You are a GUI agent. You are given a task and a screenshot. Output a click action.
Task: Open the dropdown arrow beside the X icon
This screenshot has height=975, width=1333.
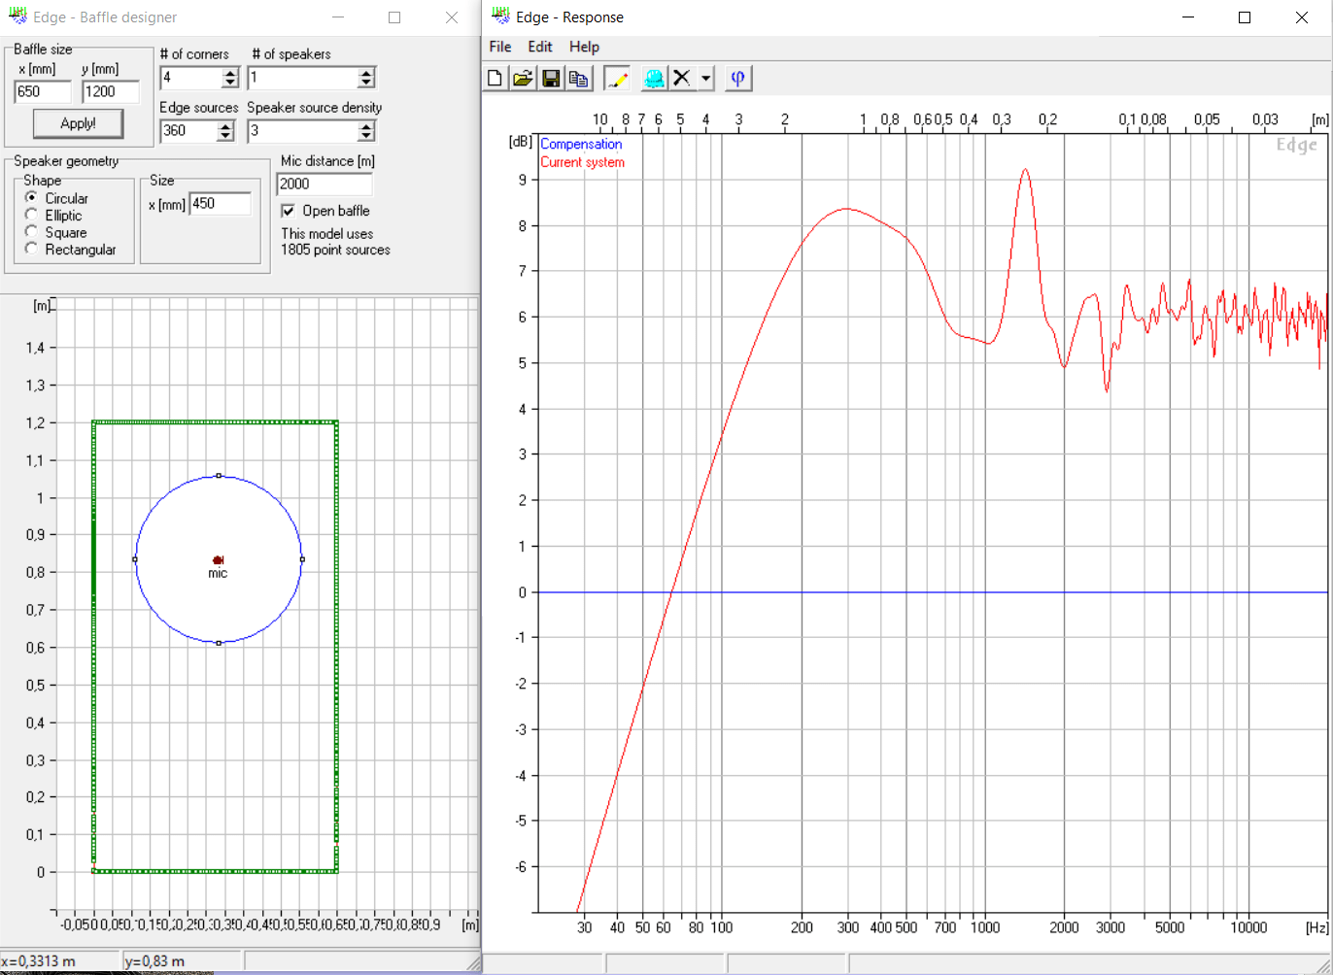click(705, 79)
